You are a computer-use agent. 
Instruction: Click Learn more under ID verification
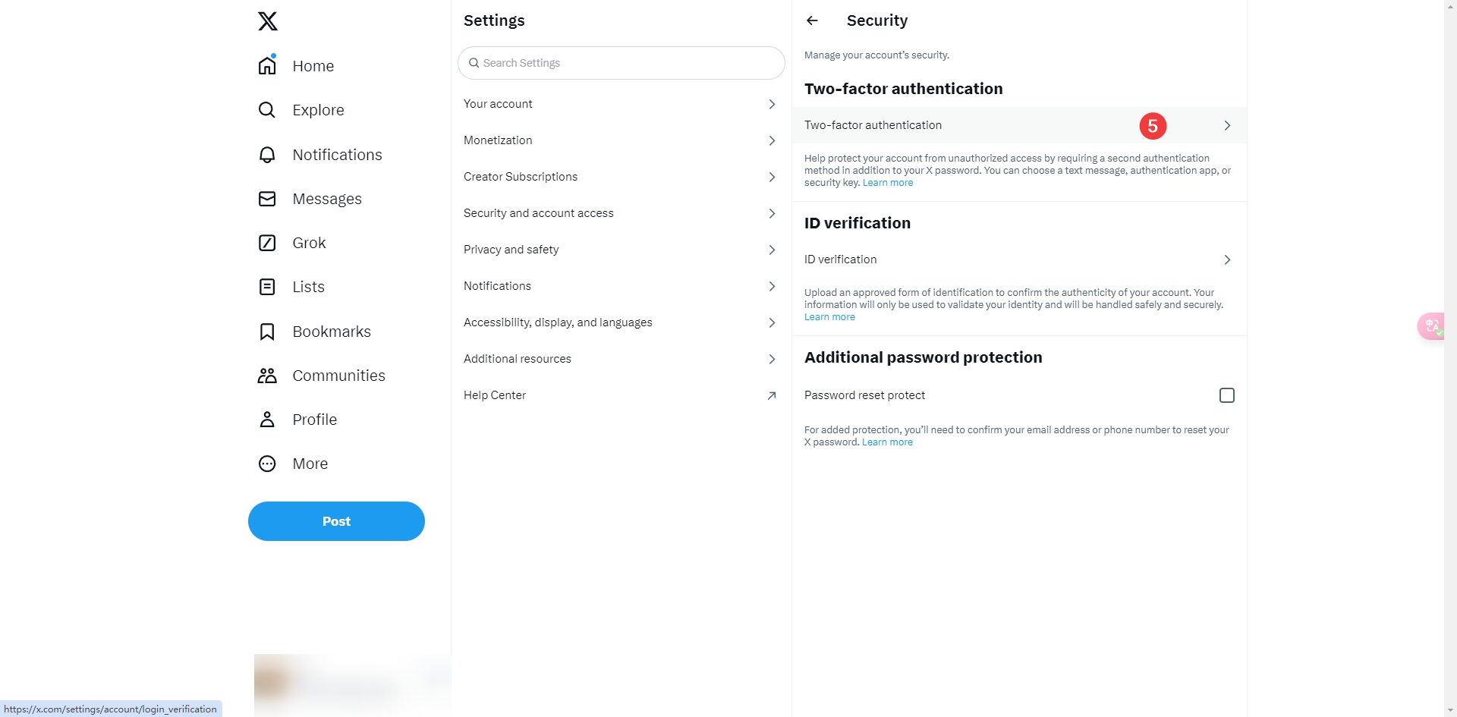tap(829, 317)
